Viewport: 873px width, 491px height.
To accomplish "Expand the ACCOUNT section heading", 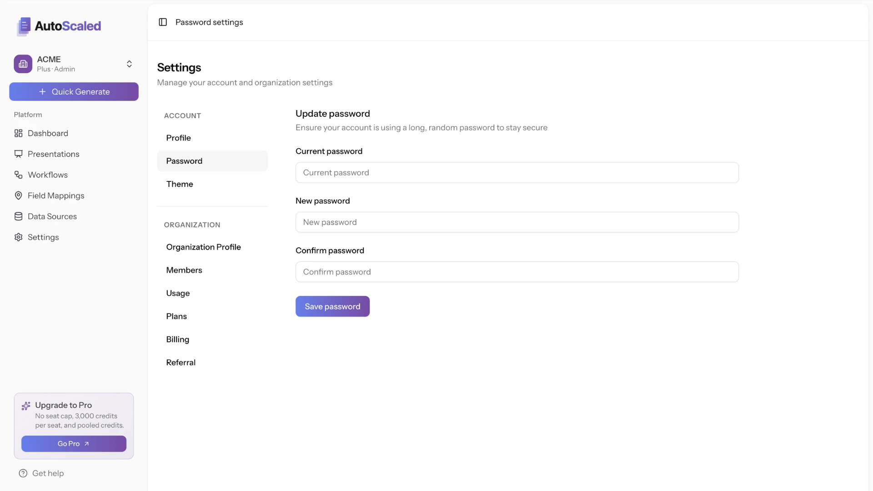I will point(182,115).
